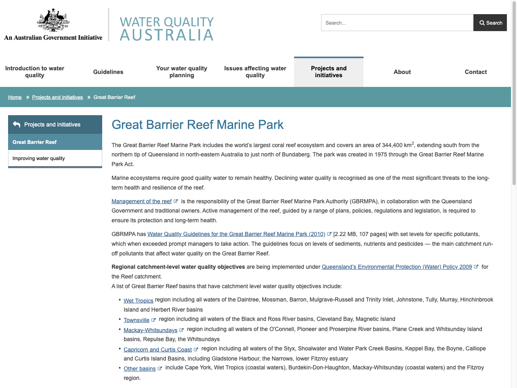Open the Other basins link
The height and width of the screenshot is (388, 517).
click(x=139, y=369)
